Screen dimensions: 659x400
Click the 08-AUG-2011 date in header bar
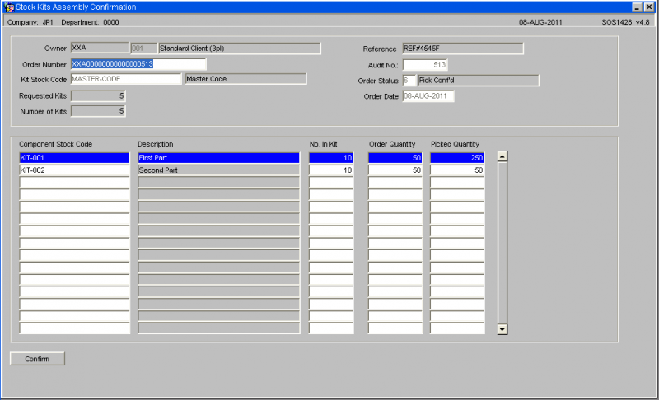coord(540,22)
